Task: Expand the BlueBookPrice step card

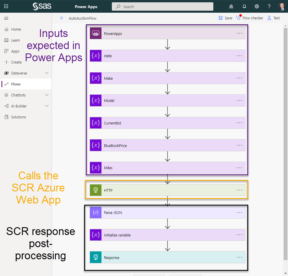Action: [167, 145]
